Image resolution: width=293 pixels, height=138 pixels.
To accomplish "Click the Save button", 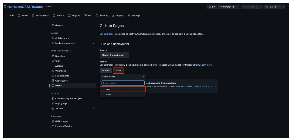I will (118, 70).
